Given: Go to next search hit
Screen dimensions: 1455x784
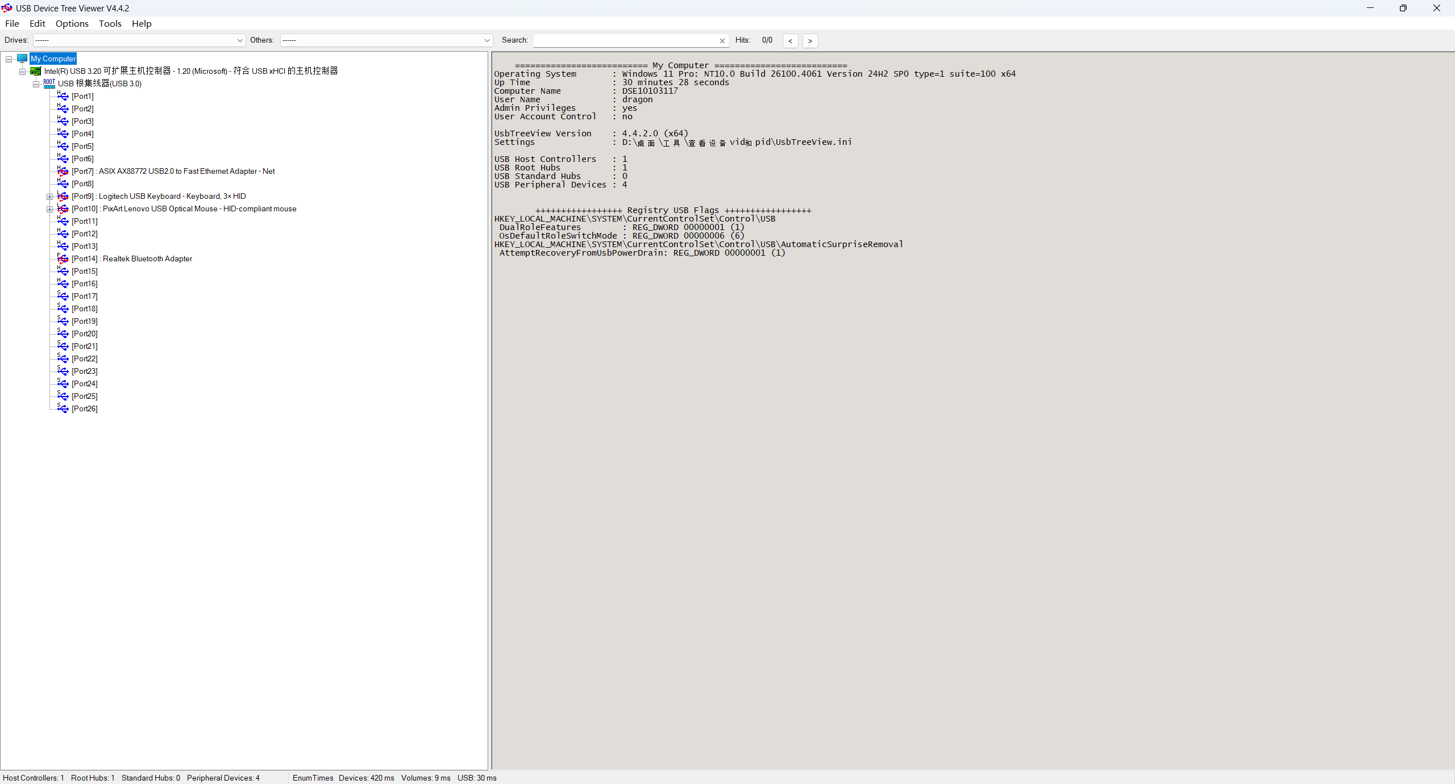Looking at the screenshot, I should [x=810, y=41].
